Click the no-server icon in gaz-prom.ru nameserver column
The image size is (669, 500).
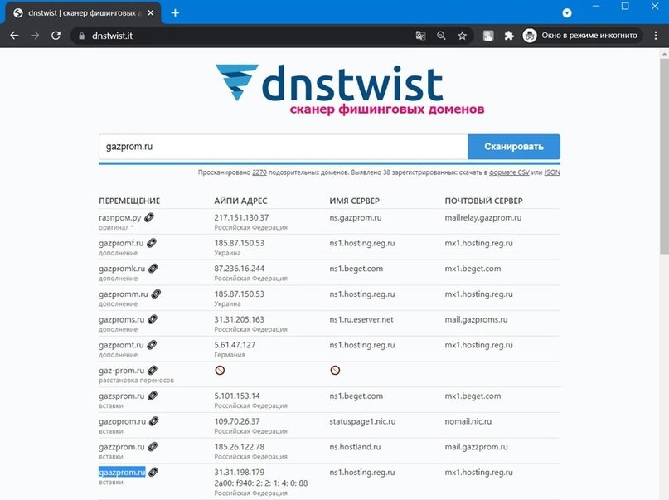point(335,371)
